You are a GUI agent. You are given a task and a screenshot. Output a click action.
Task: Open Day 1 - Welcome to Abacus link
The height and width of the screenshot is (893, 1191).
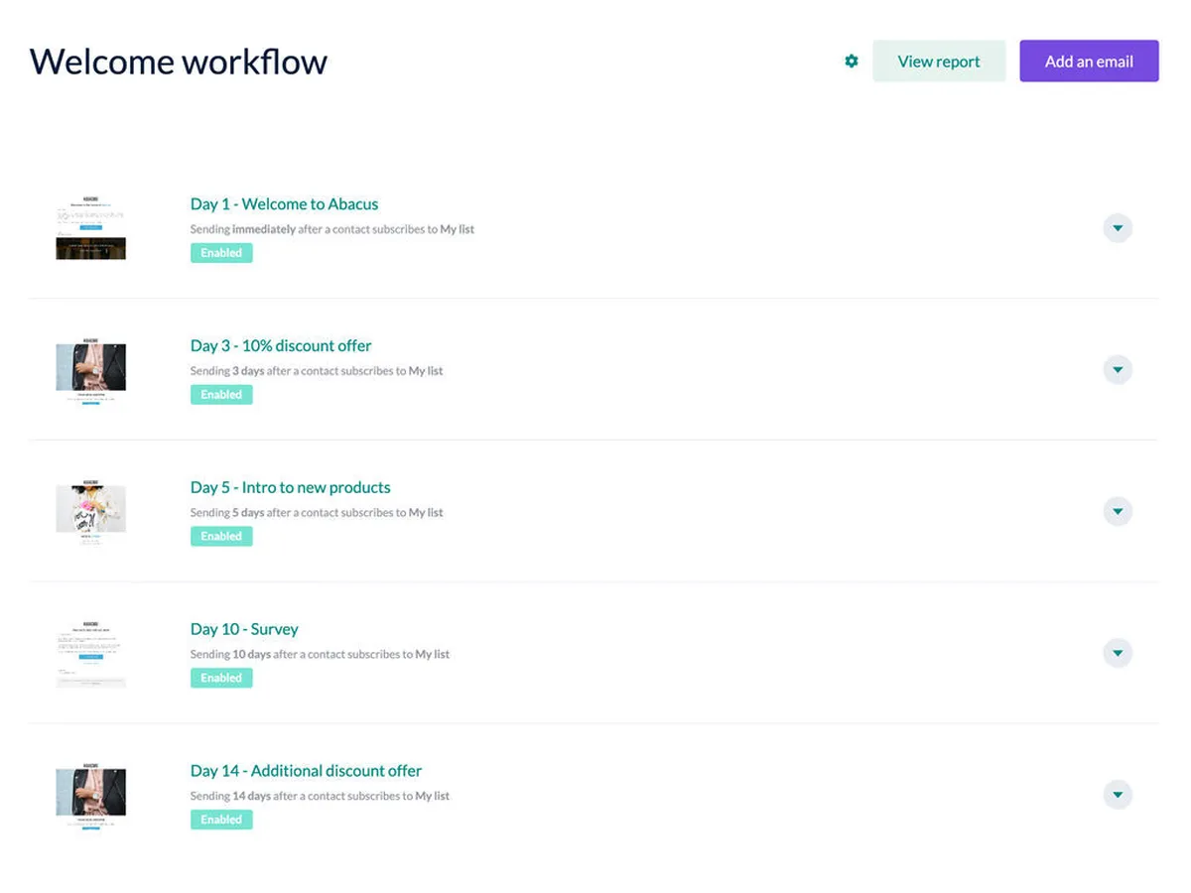click(284, 204)
